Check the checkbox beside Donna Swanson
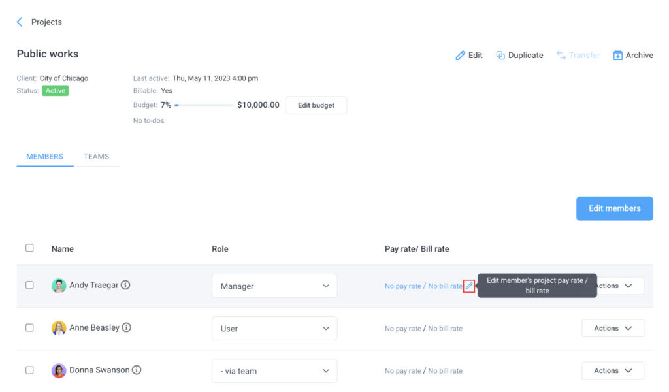669x392 pixels. click(x=29, y=370)
